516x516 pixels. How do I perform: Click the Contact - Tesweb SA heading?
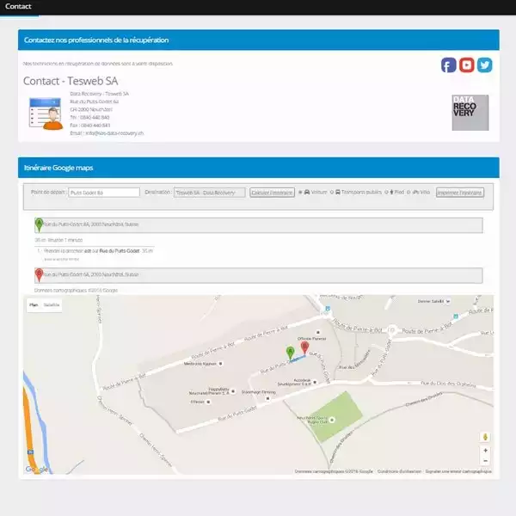point(71,81)
